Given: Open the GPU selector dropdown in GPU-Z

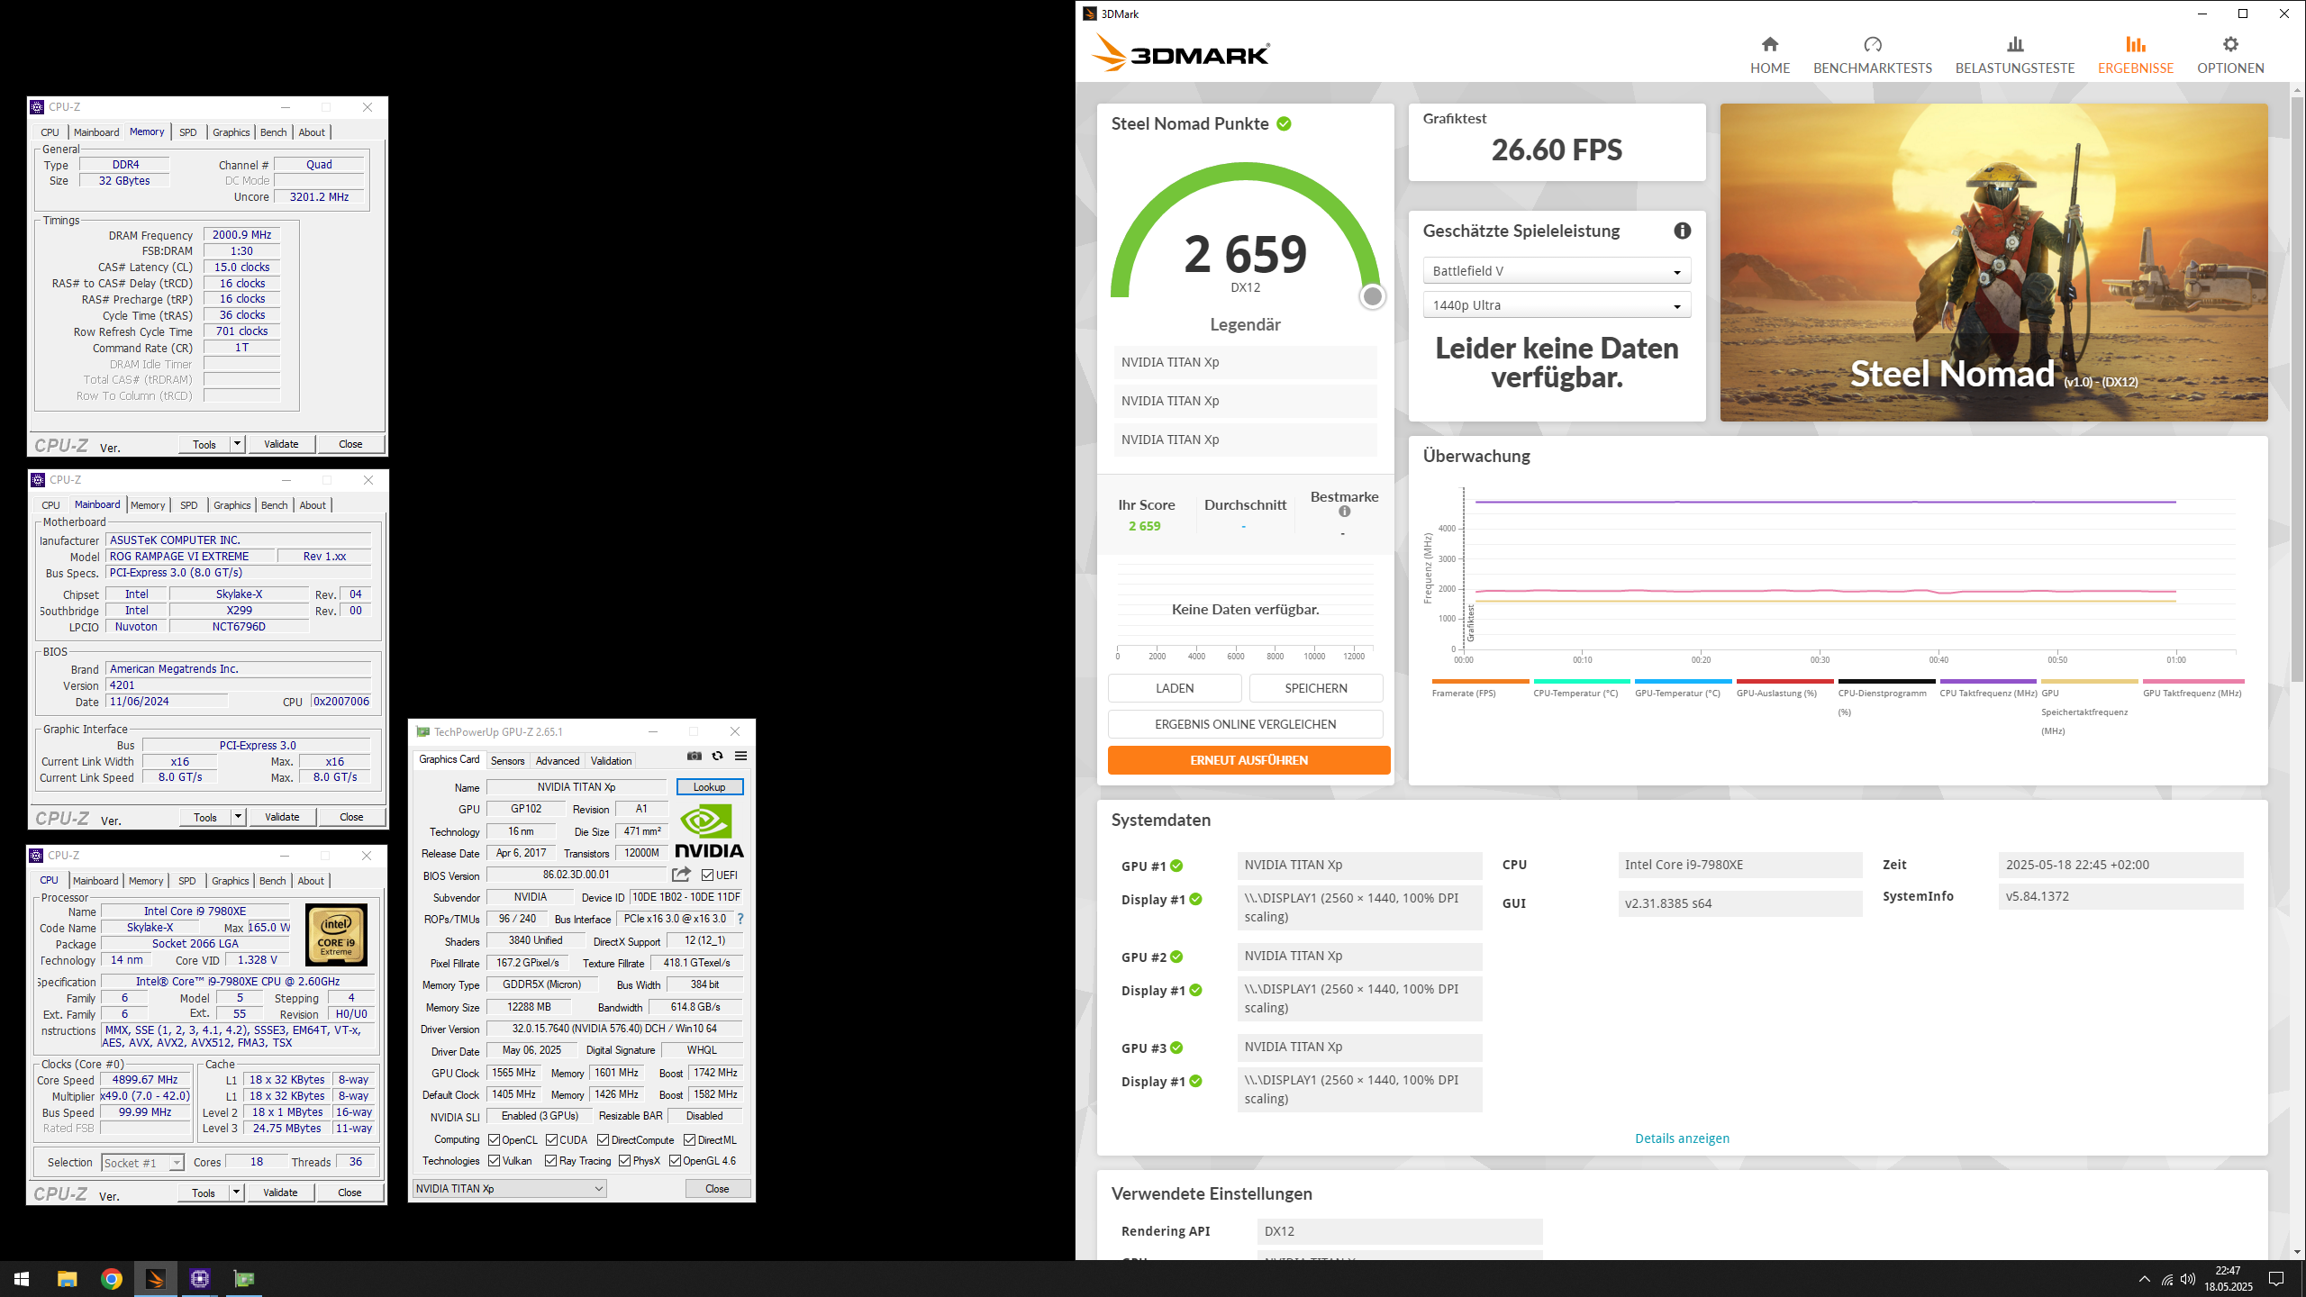Looking at the screenshot, I should [x=509, y=1189].
